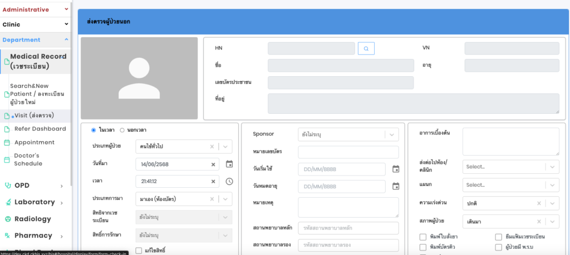Expand the OPD sidebar menu
This screenshot has height=255, width=570.
click(x=33, y=185)
